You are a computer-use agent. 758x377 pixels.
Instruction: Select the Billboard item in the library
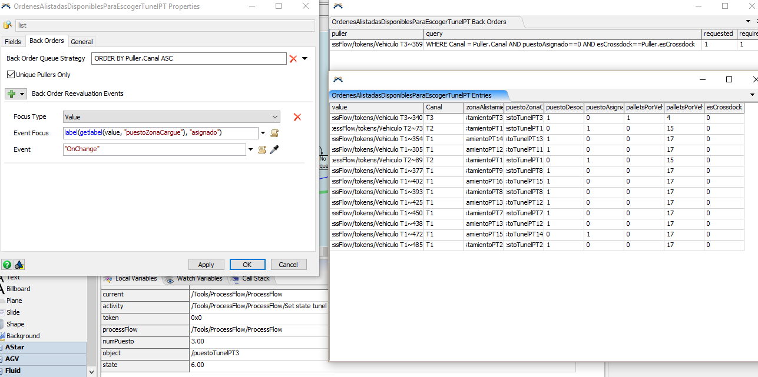tap(18, 289)
